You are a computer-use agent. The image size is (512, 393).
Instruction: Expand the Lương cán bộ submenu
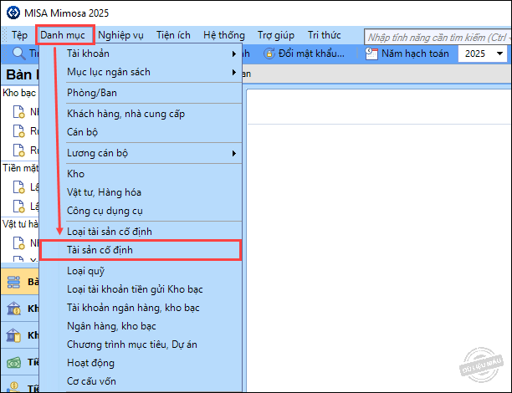pyautogui.click(x=151, y=153)
